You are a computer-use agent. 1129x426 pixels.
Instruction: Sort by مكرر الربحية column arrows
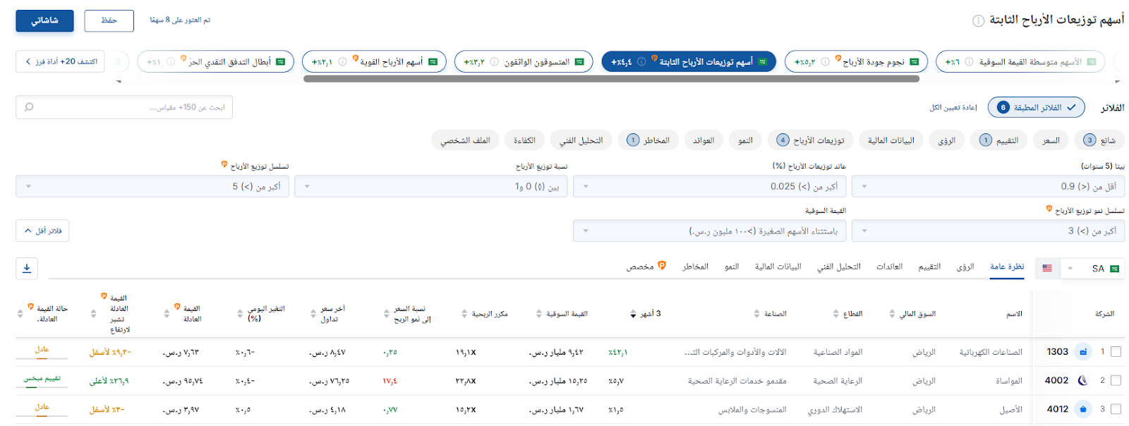[x=464, y=314]
